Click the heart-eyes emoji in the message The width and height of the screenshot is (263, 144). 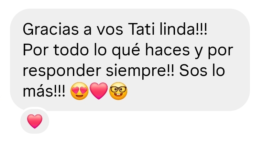tap(79, 91)
